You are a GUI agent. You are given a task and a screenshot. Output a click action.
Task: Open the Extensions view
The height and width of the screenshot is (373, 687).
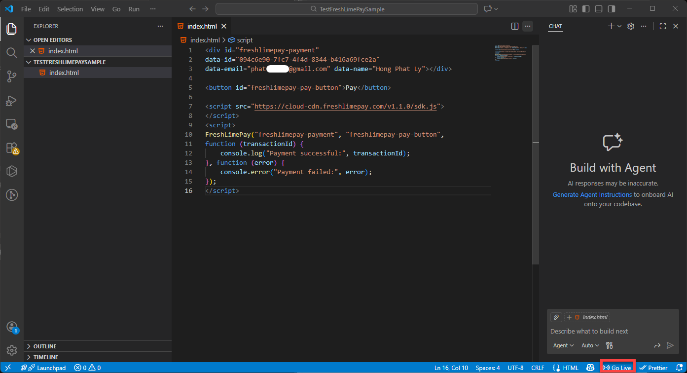(x=11, y=148)
